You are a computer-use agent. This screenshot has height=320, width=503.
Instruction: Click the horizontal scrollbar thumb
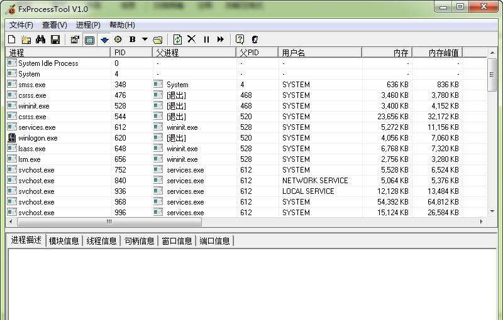pyautogui.click(x=109, y=221)
